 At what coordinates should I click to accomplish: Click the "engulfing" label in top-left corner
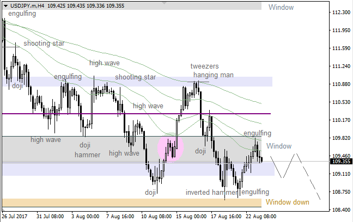[22, 14]
